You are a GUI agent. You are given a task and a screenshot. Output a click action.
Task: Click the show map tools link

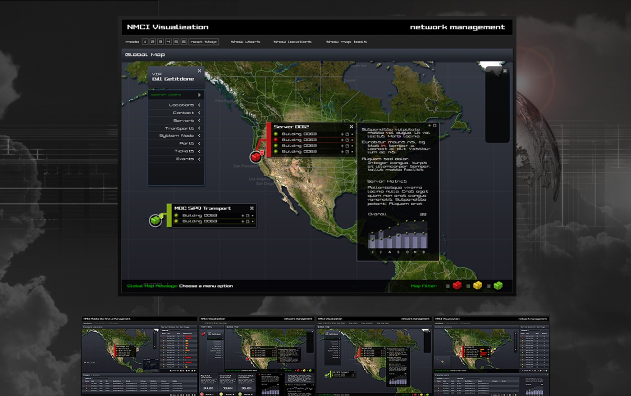(346, 42)
